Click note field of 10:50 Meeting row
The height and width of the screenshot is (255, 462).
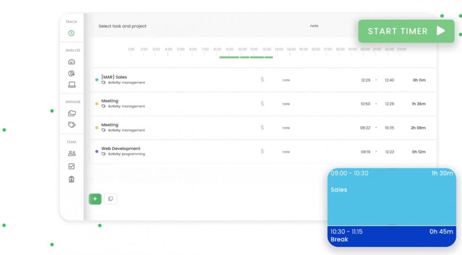coord(286,104)
